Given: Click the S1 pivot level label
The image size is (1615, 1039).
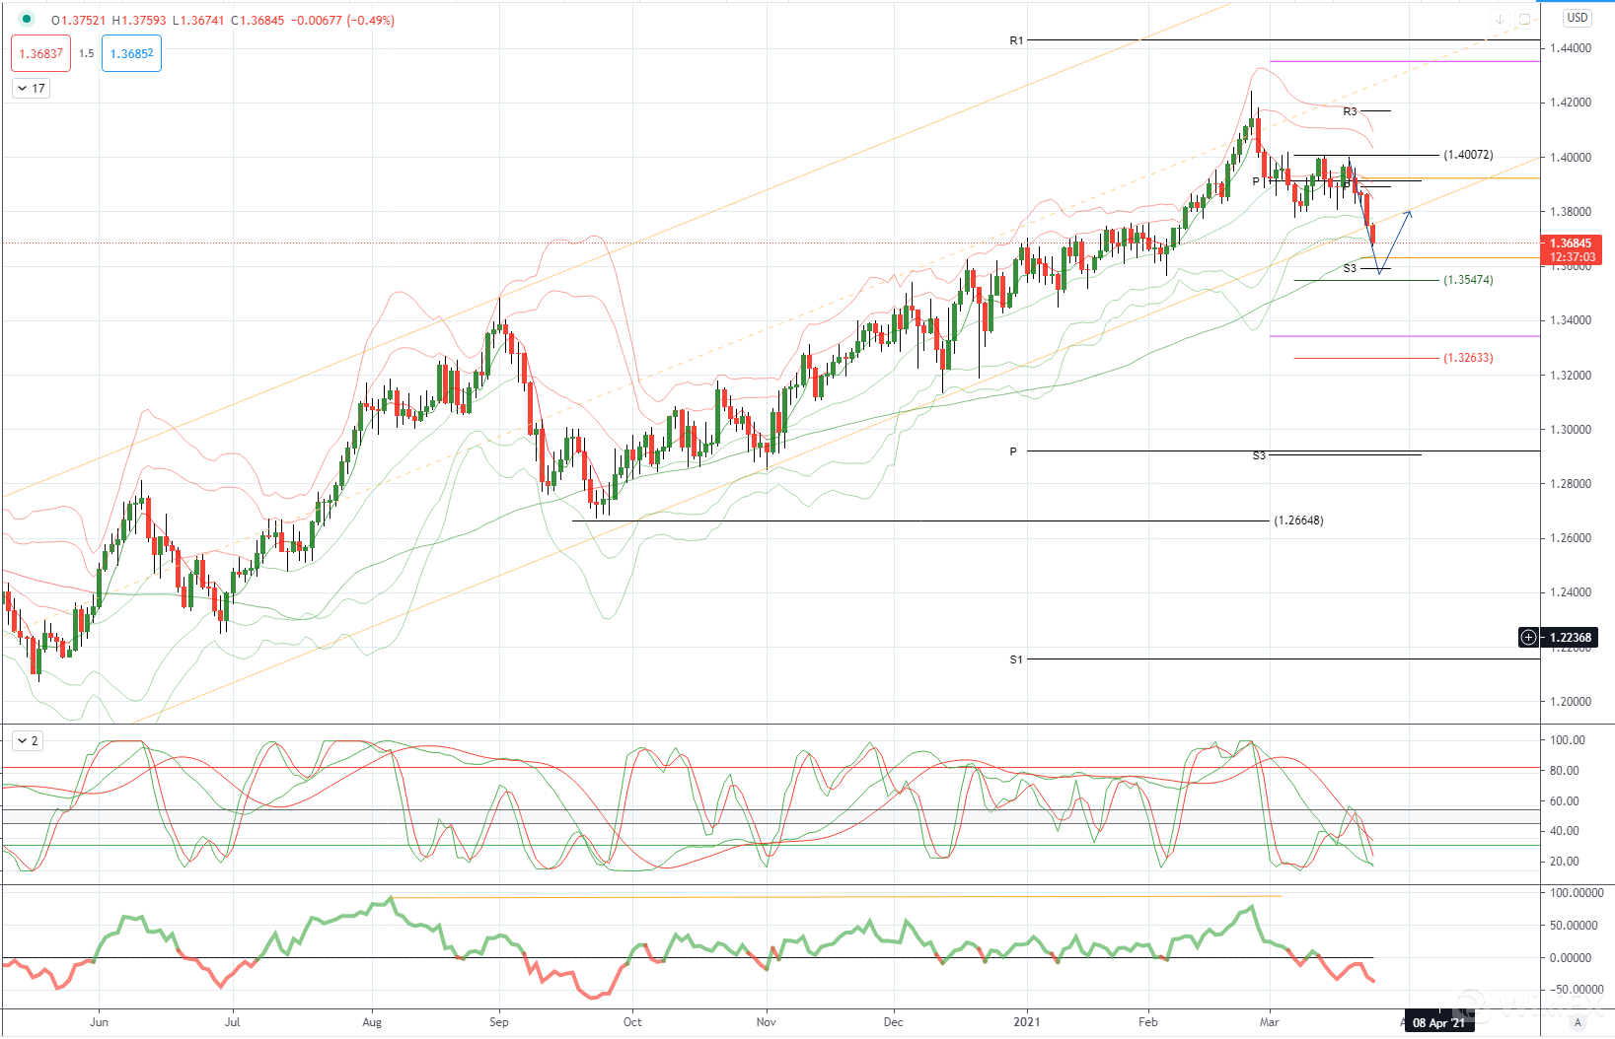Looking at the screenshot, I should pos(1016,659).
